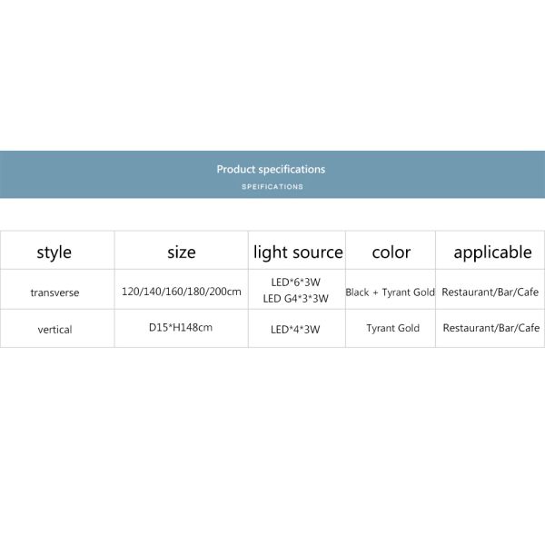
Task: Click the small SPEIFICATIONS subtitle text
Action: click(272, 186)
